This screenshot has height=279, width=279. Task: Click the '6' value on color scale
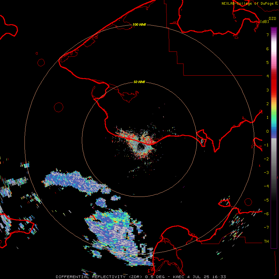coord(268,49)
